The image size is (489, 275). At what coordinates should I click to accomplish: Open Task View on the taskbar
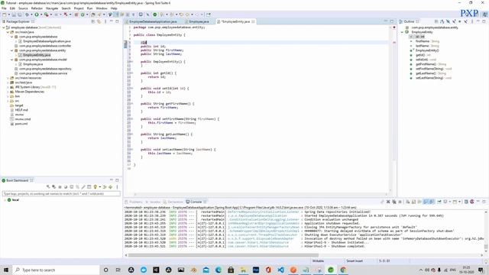[118, 270]
